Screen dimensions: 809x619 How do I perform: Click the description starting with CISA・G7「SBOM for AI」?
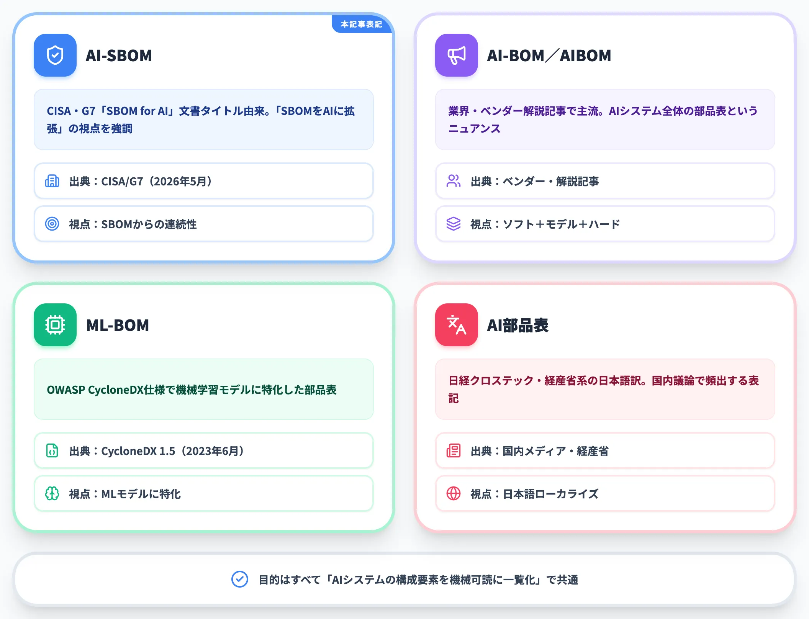[x=201, y=120]
